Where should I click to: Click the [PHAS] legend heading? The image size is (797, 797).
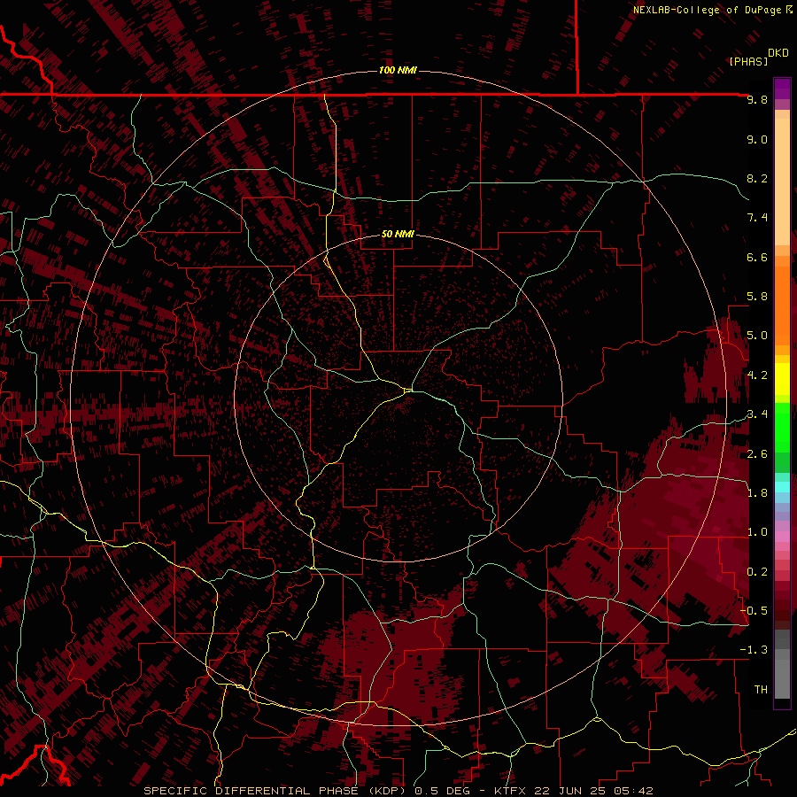click(748, 61)
